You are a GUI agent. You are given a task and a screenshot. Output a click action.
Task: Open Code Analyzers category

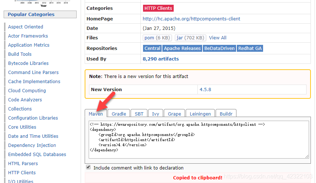coord(25,100)
